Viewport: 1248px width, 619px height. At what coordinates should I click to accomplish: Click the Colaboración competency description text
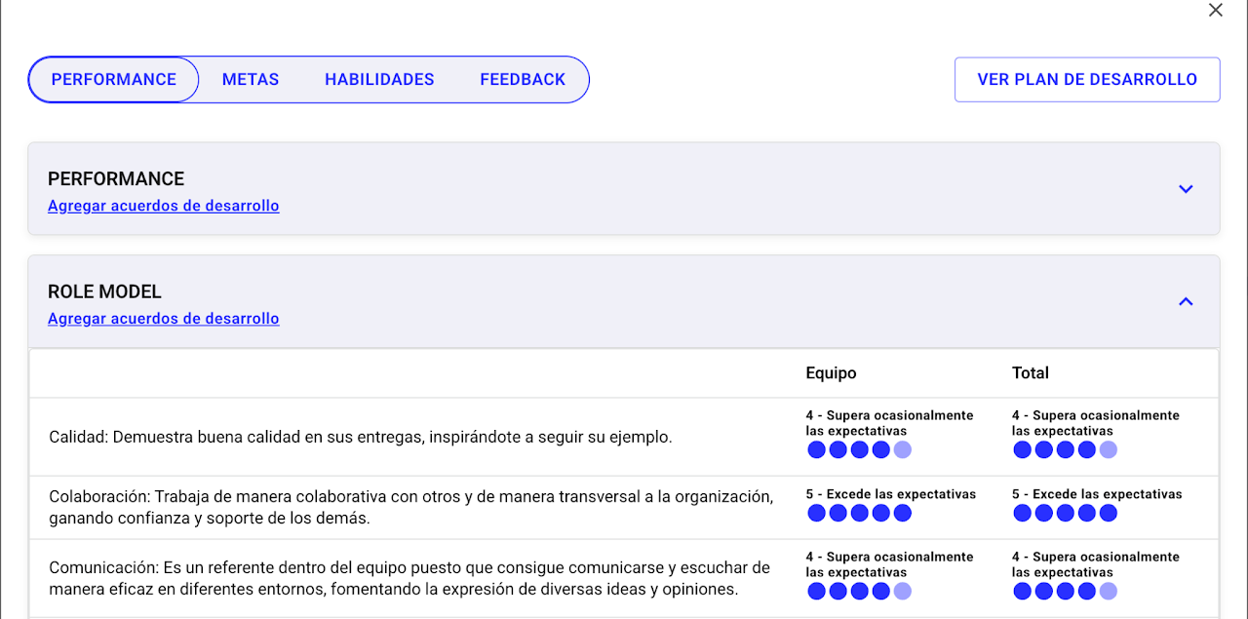(x=410, y=507)
